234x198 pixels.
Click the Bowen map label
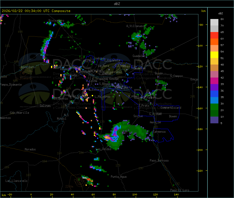pyautogui.click(x=173, y=116)
